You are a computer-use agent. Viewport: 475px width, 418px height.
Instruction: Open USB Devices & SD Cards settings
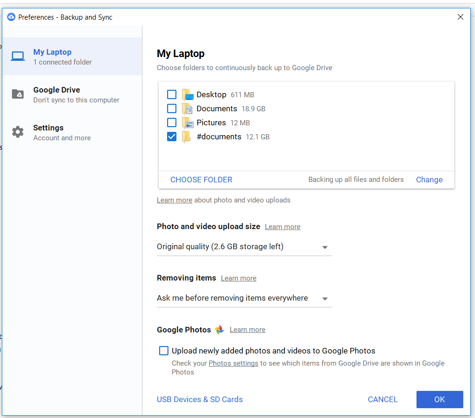(200, 399)
